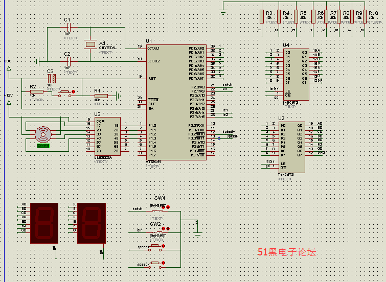The height and width of the screenshot is (282, 386).
Task: Click the U2 74HC573 latch body
Action: [292, 147]
